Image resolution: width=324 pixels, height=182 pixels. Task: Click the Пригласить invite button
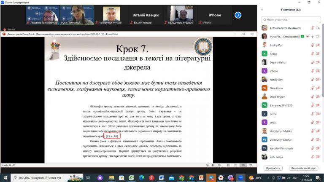(273, 168)
